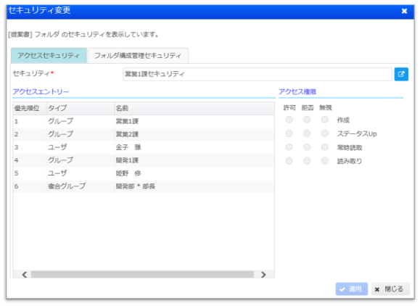Select the 無視 radio for 読み取り
The image size is (420, 306).
pyautogui.click(x=325, y=161)
